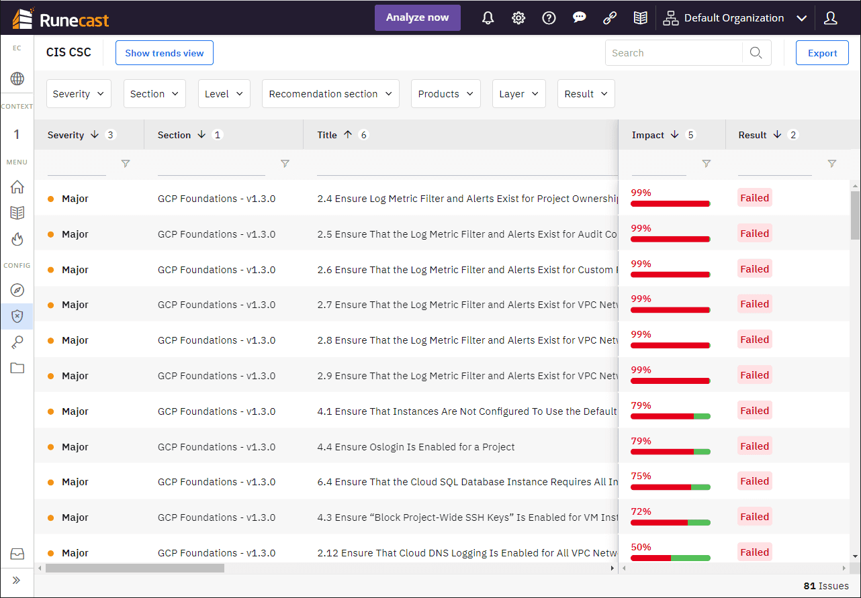
Task: Select row 2.4 Ensure Log Metric Filter title
Action: (467, 199)
